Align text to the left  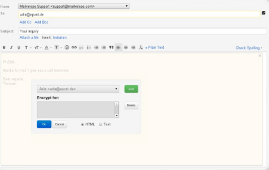pyautogui.click(x=118, y=47)
